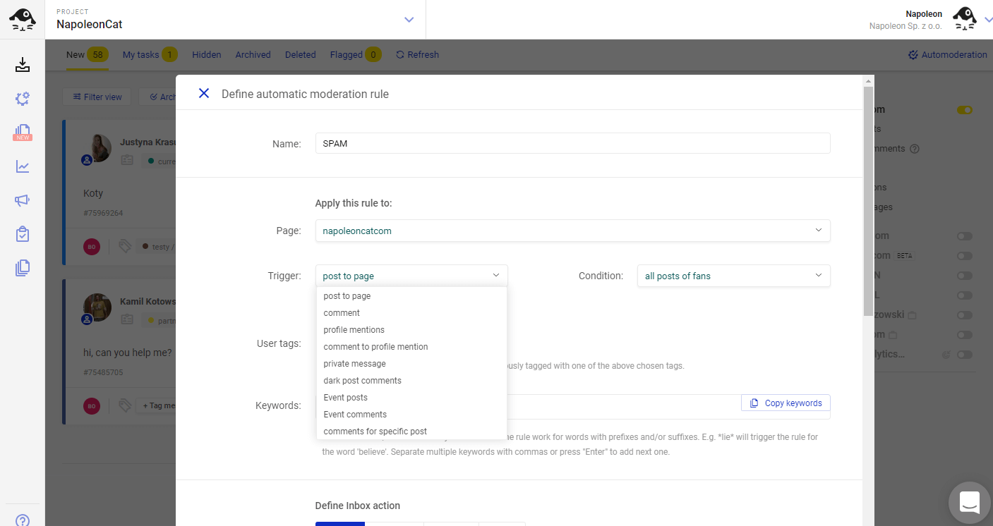Switch to the Archived tab

tap(253, 54)
